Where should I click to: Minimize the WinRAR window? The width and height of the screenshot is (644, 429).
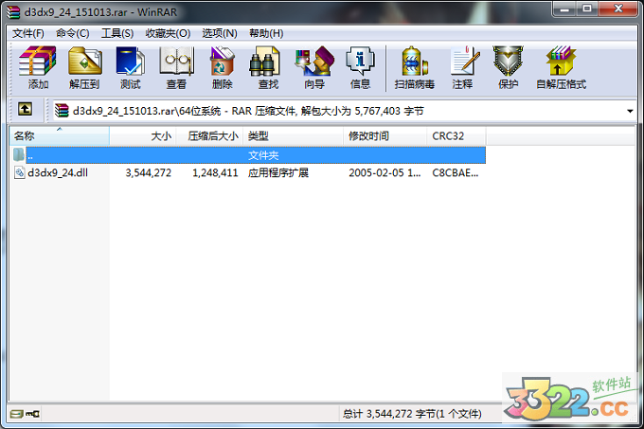pos(564,9)
